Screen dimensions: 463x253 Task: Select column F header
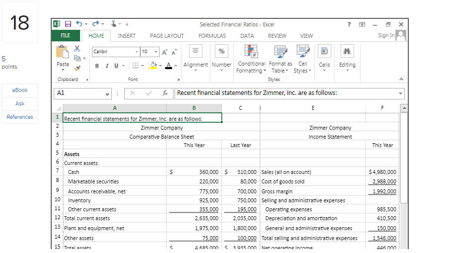pos(382,108)
